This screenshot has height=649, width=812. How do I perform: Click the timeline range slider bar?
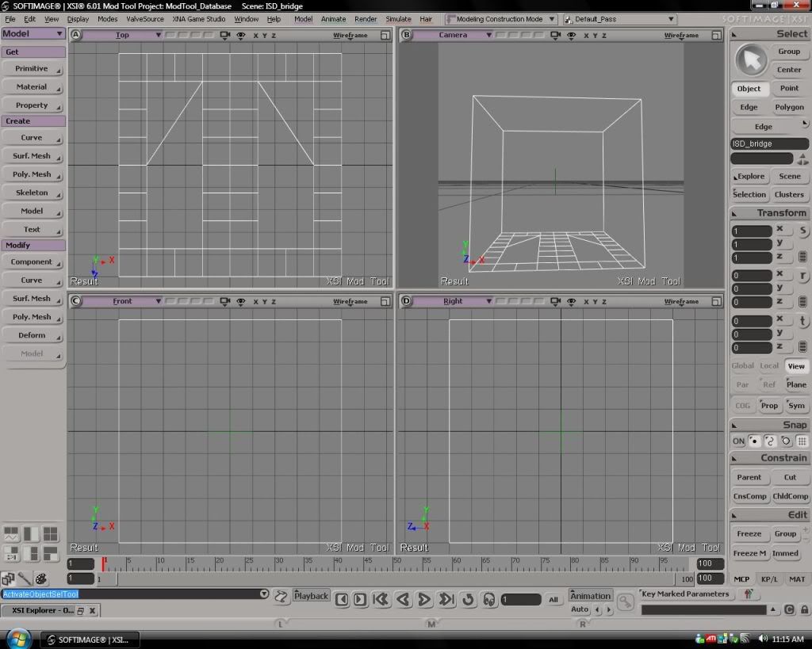(x=396, y=579)
